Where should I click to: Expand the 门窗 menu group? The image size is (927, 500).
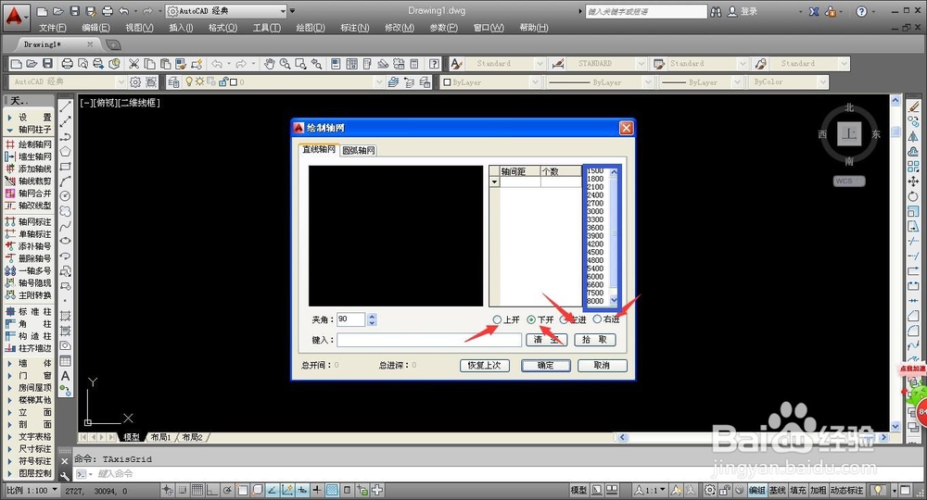pyautogui.click(x=29, y=375)
